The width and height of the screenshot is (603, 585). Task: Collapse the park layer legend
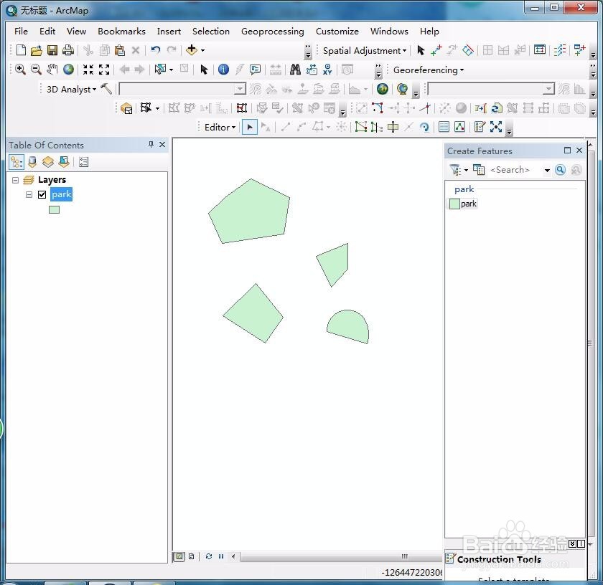click(x=29, y=195)
